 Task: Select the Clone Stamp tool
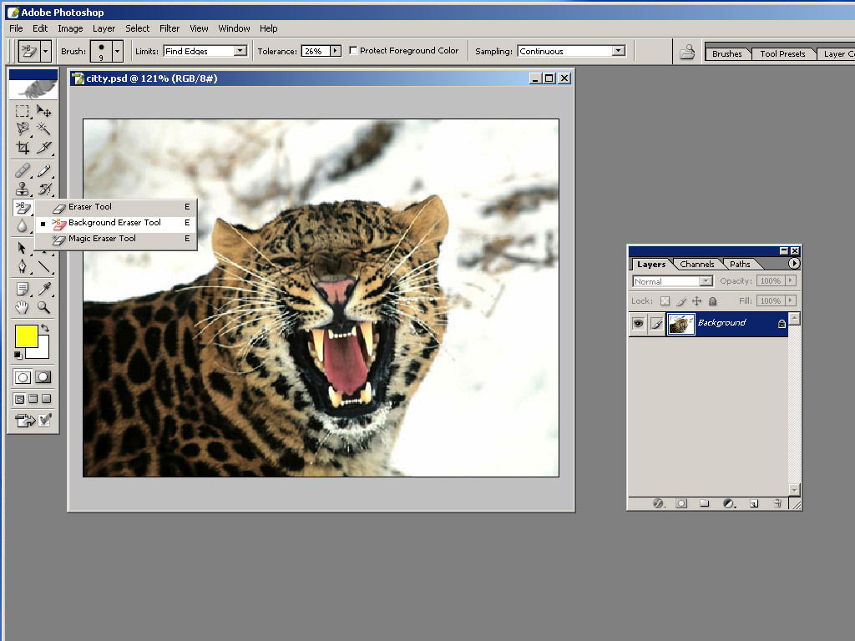pyautogui.click(x=23, y=189)
